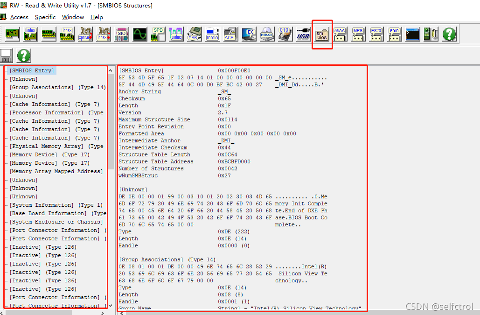Click the tree's vertical scrollbar thumb
Image resolution: width=480 pixels, height=315 pixels.
(111, 122)
